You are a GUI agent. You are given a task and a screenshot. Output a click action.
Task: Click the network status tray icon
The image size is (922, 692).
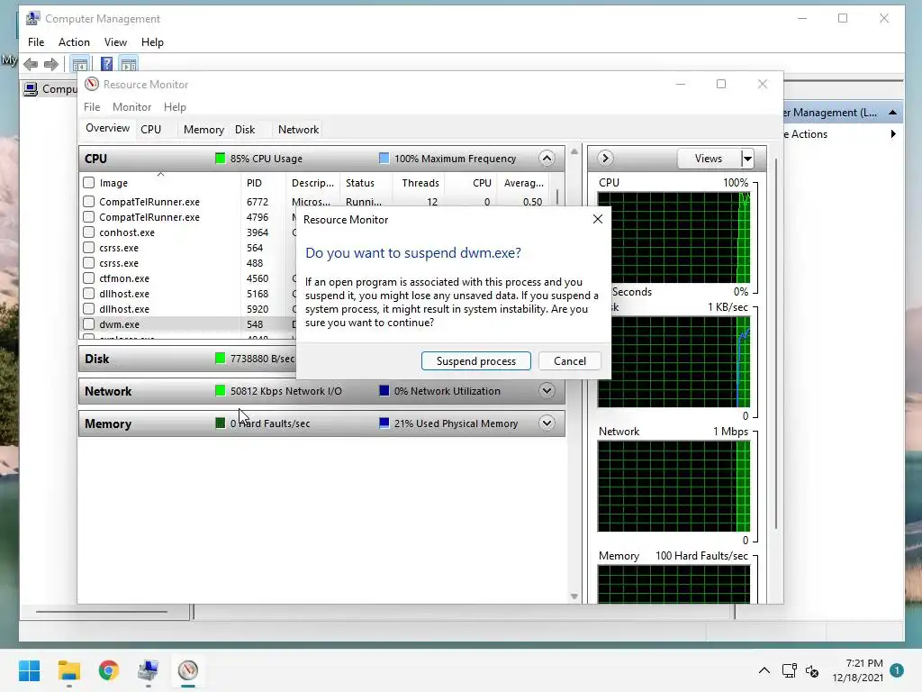(789, 670)
